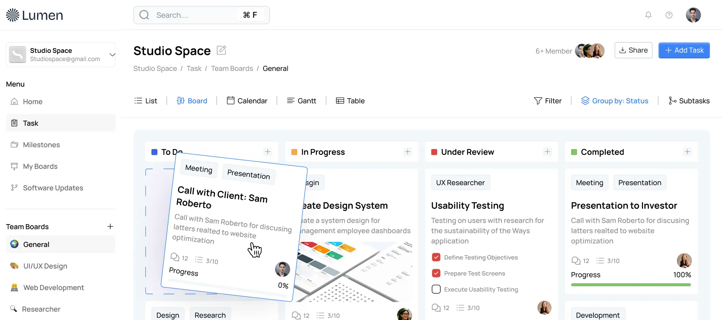
Task: Check the Execute Usability Testing checkbox
Action: 436,289
